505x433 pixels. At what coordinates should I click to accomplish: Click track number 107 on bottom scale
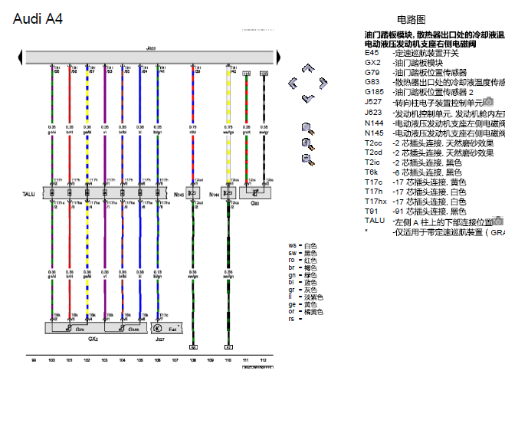point(175,360)
